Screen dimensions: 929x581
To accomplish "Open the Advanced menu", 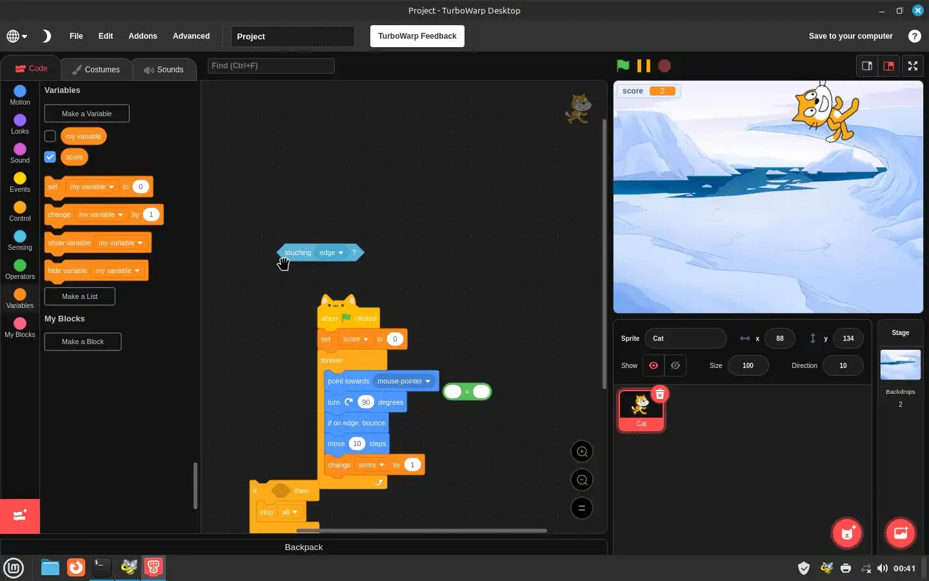I will tap(191, 36).
